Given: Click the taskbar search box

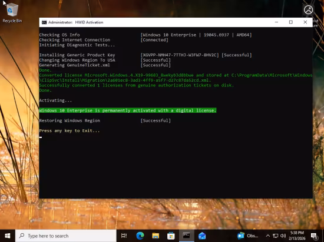Looking at the screenshot, I should (66, 236).
